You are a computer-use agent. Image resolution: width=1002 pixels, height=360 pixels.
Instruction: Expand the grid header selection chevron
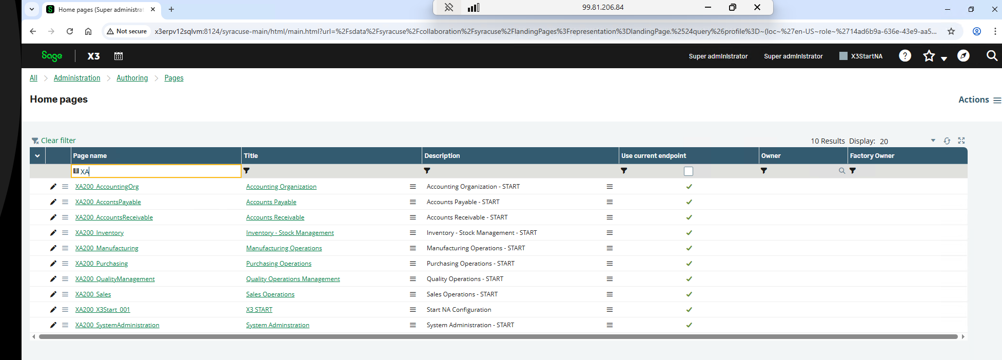[37, 156]
